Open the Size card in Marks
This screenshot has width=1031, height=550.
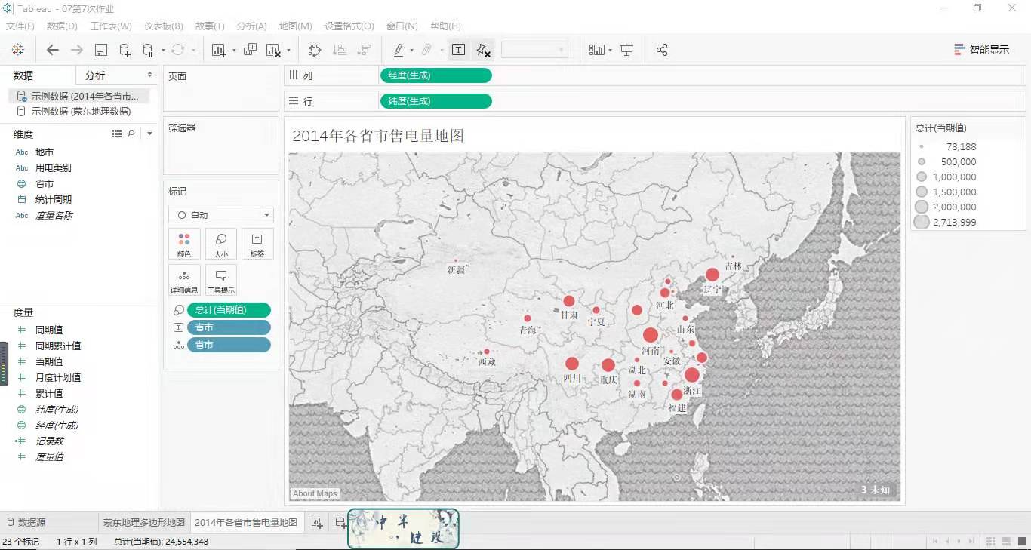(x=221, y=244)
